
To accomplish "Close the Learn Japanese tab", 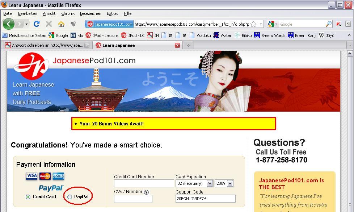I will pyautogui.click(x=177, y=45).
